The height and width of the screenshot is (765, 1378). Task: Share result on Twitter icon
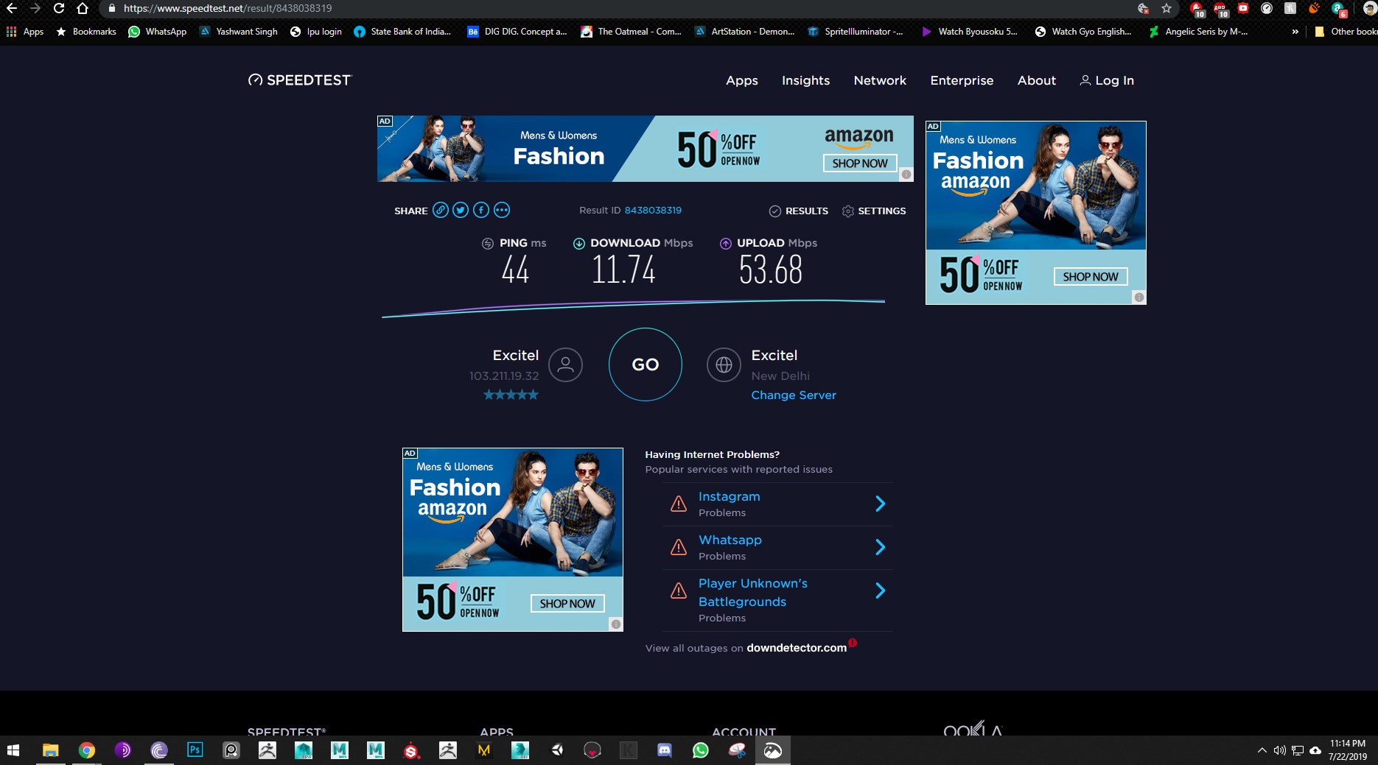tap(461, 211)
